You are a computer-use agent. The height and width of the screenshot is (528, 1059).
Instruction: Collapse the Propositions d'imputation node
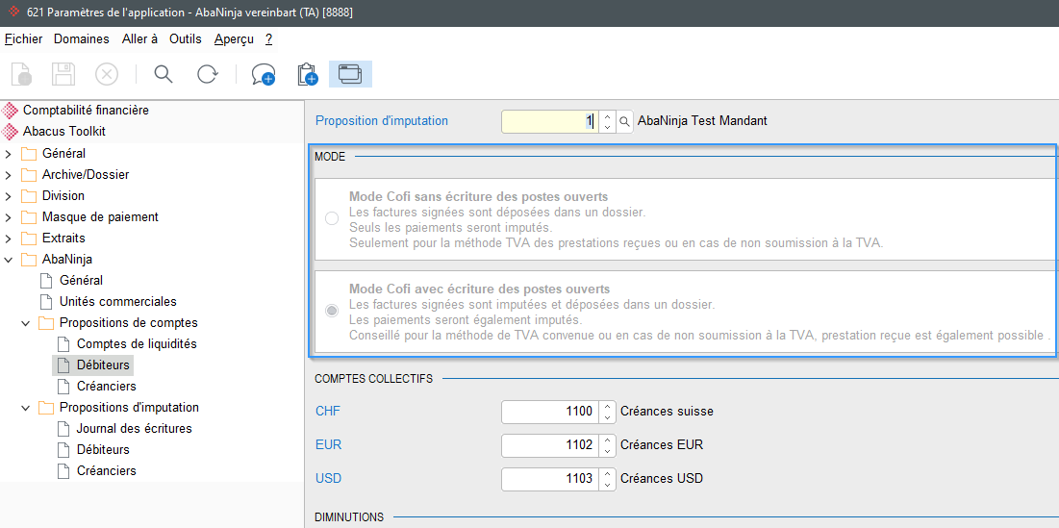(x=26, y=408)
